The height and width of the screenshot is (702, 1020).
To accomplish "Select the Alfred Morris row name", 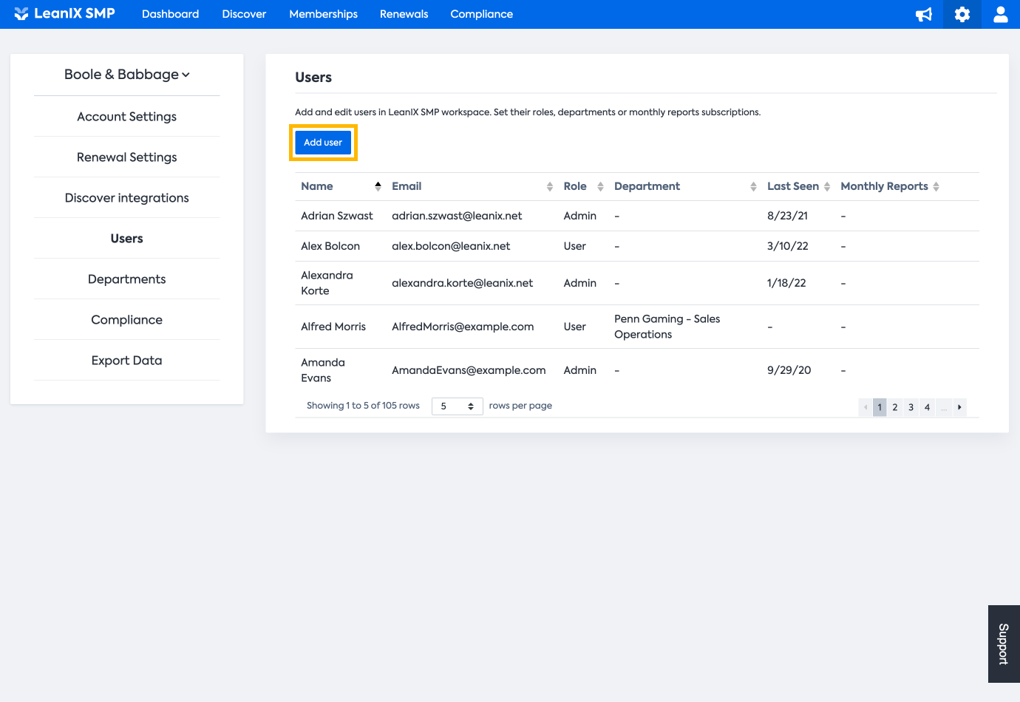I will click(x=333, y=327).
